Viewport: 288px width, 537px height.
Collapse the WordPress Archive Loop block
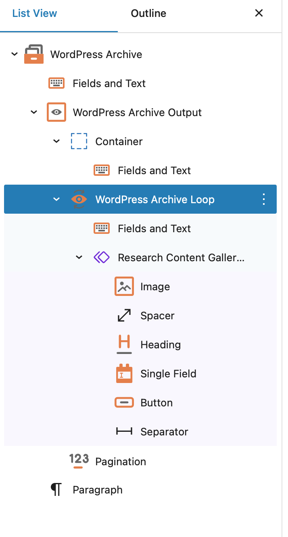pyautogui.click(x=56, y=200)
